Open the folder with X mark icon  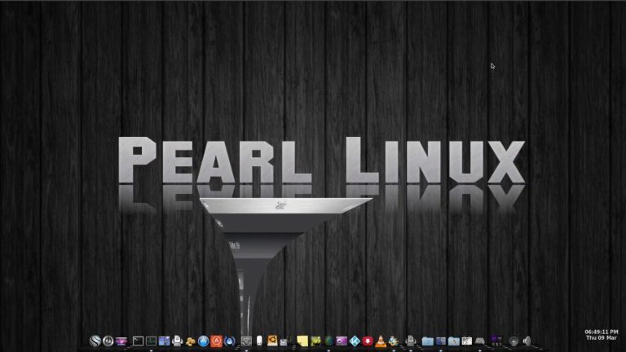(x=454, y=341)
